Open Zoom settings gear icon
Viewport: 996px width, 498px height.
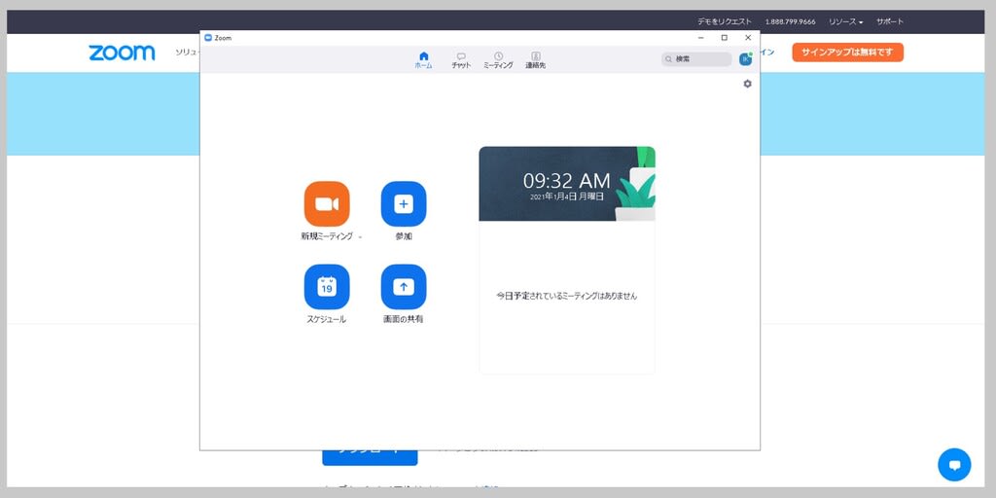pyautogui.click(x=747, y=84)
